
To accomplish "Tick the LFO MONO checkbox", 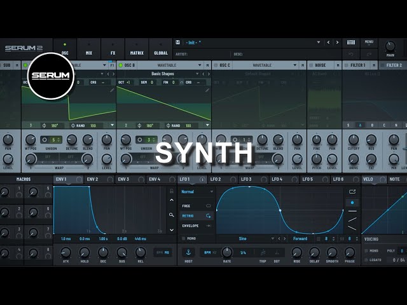I will pyautogui.click(x=184, y=238).
